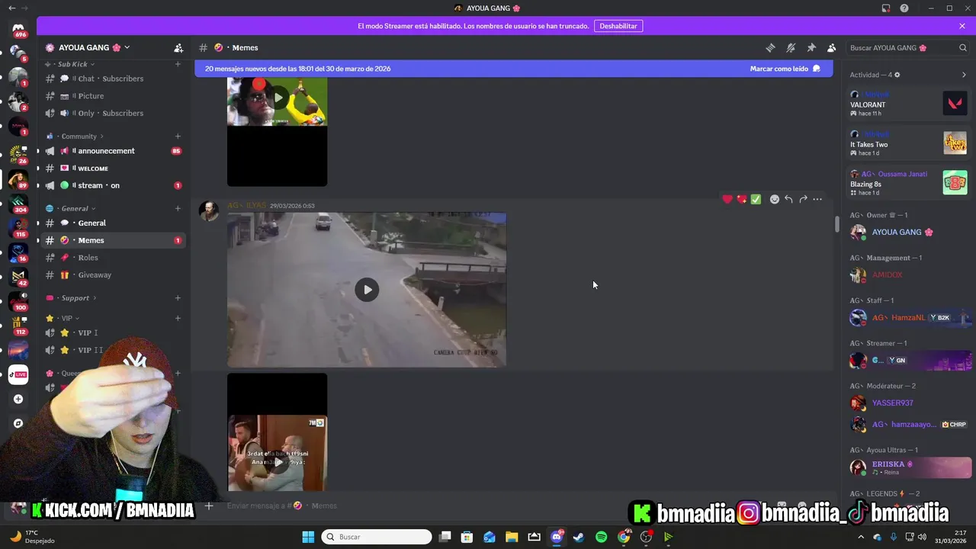976x549 pixels.
Task: Close the Streamer mode banner
Action: (962, 26)
